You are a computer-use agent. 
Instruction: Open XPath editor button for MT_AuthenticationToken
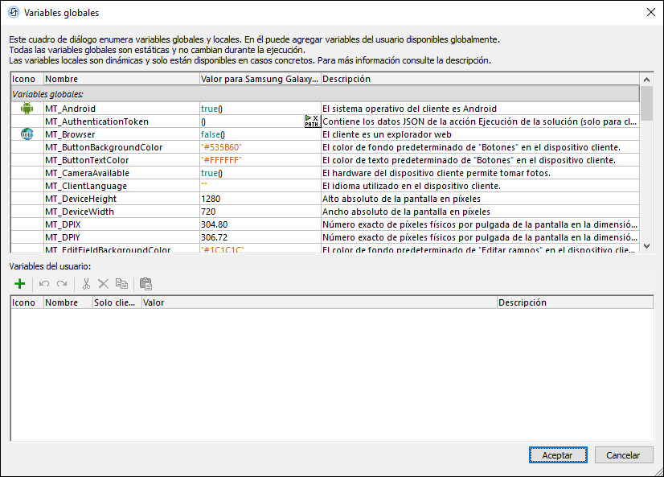point(312,121)
